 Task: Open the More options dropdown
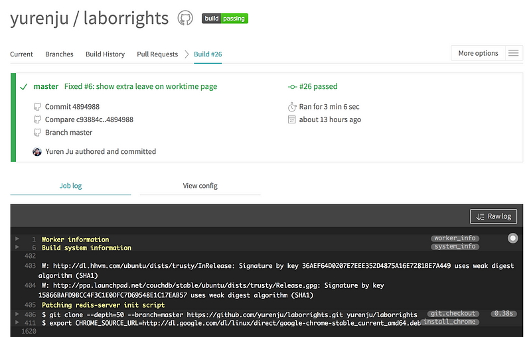click(x=478, y=54)
